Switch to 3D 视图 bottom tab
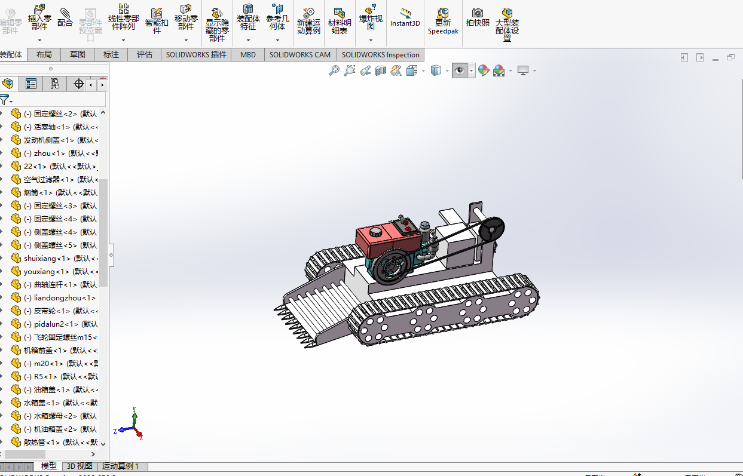The width and height of the screenshot is (743, 476). [x=80, y=466]
